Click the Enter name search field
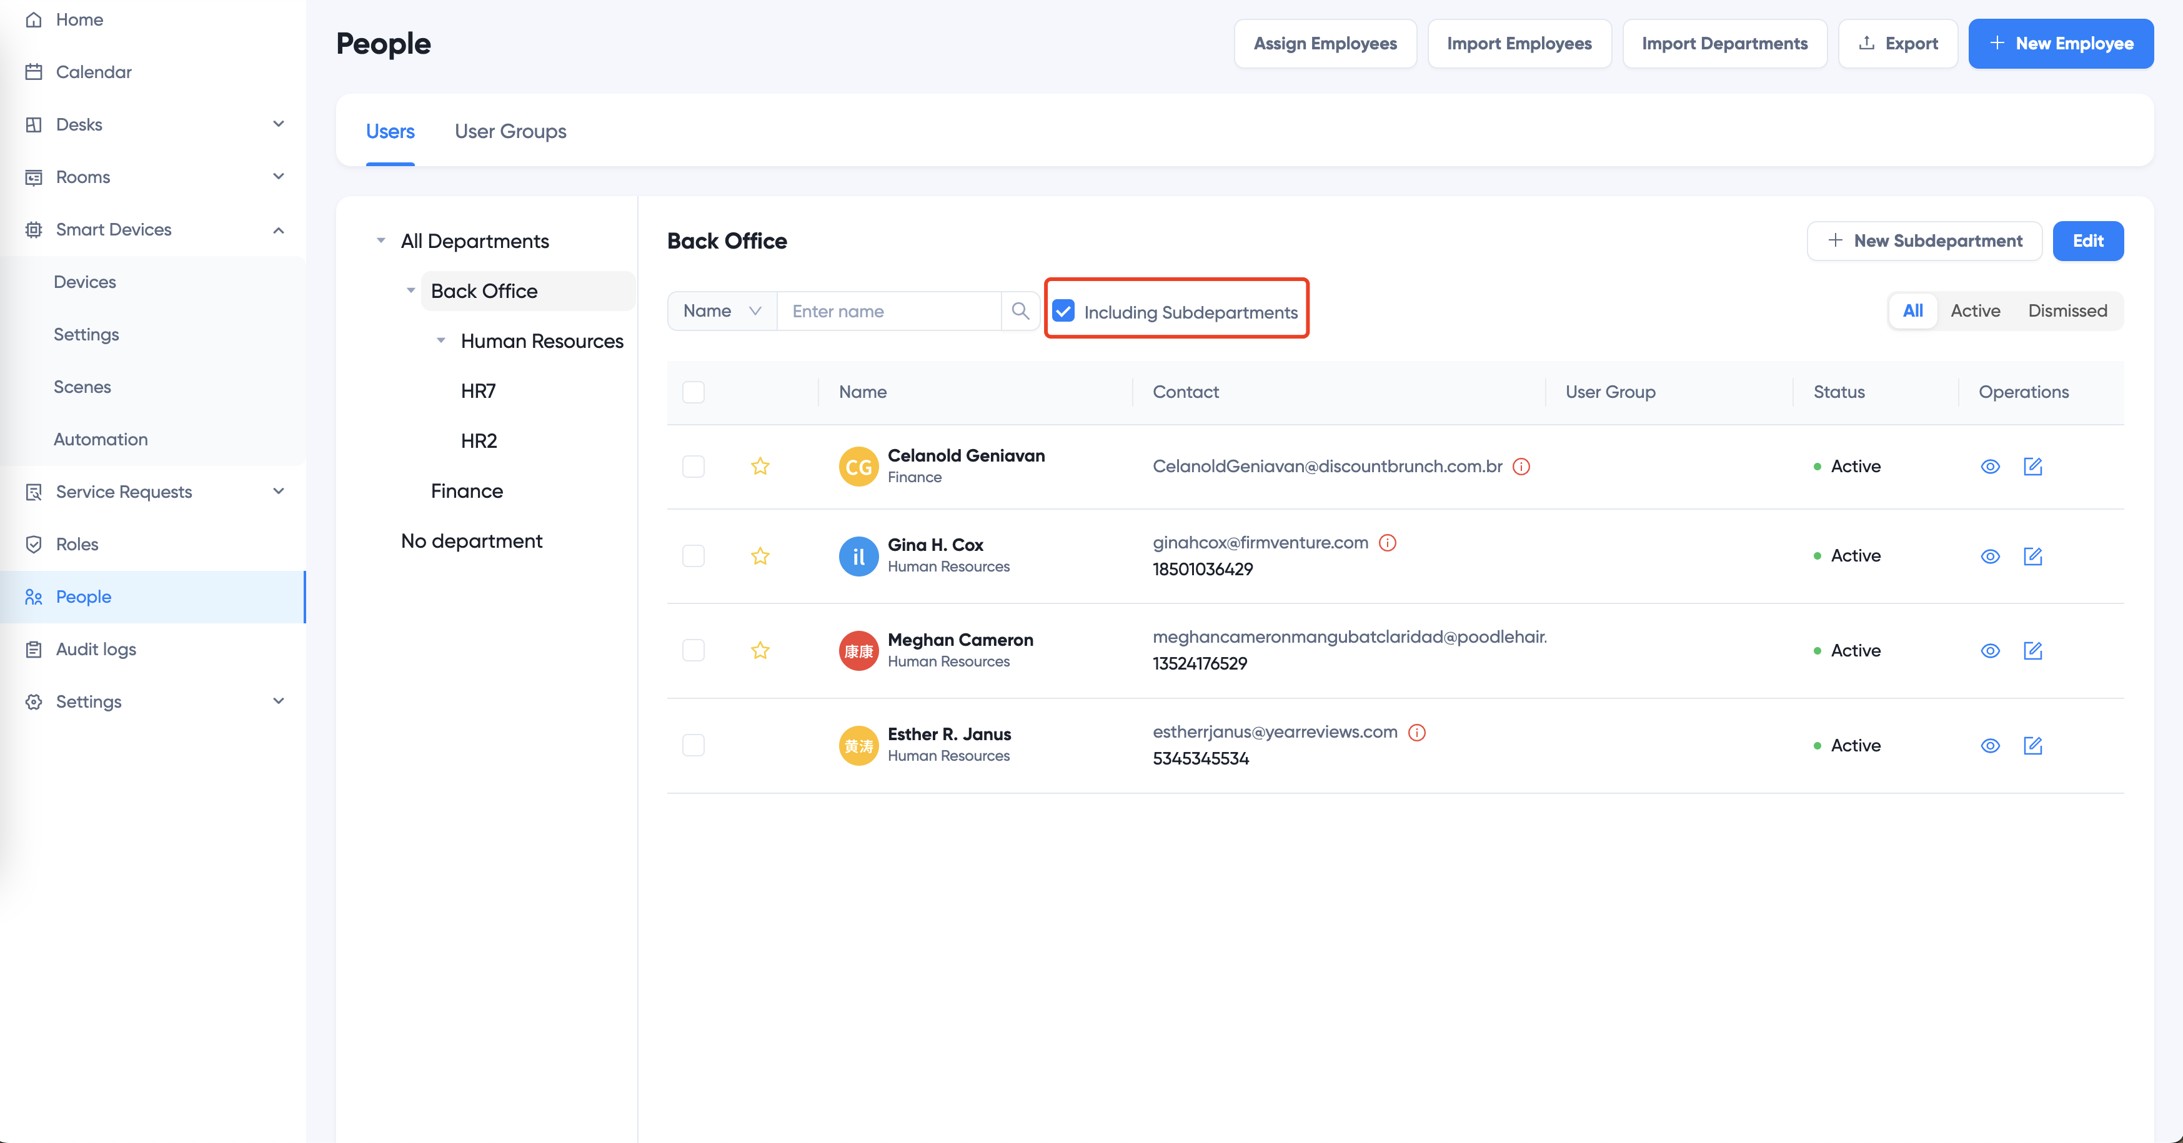 point(889,311)
